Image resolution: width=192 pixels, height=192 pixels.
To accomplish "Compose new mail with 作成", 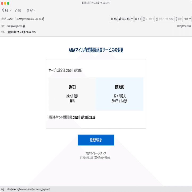I will tap(18, 11).
